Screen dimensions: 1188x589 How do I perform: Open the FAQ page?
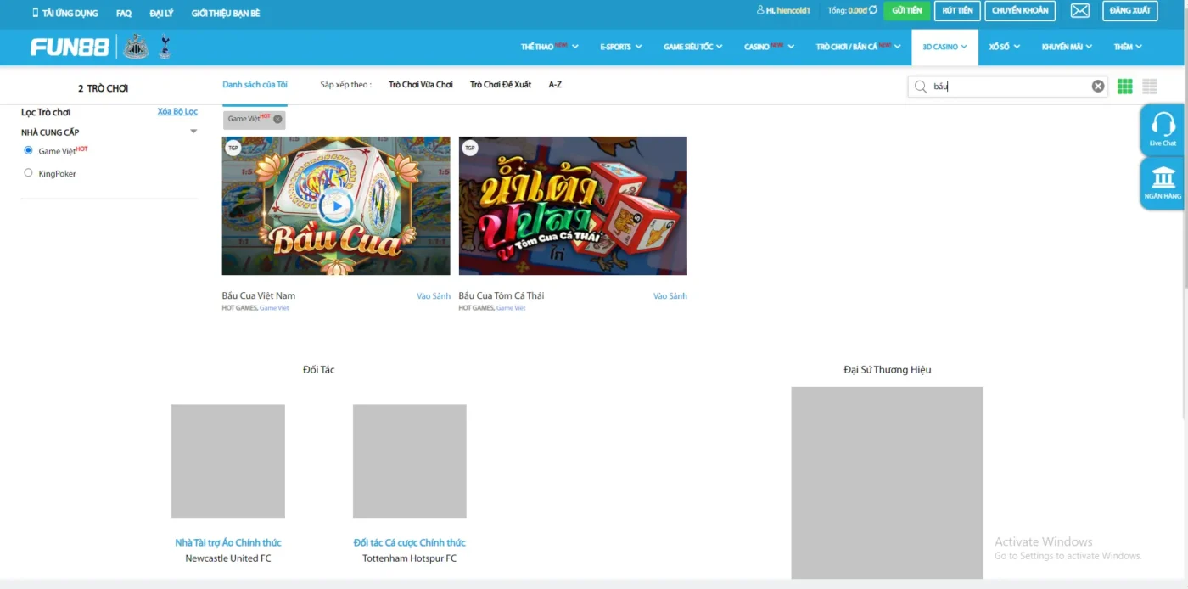point(124,13)
